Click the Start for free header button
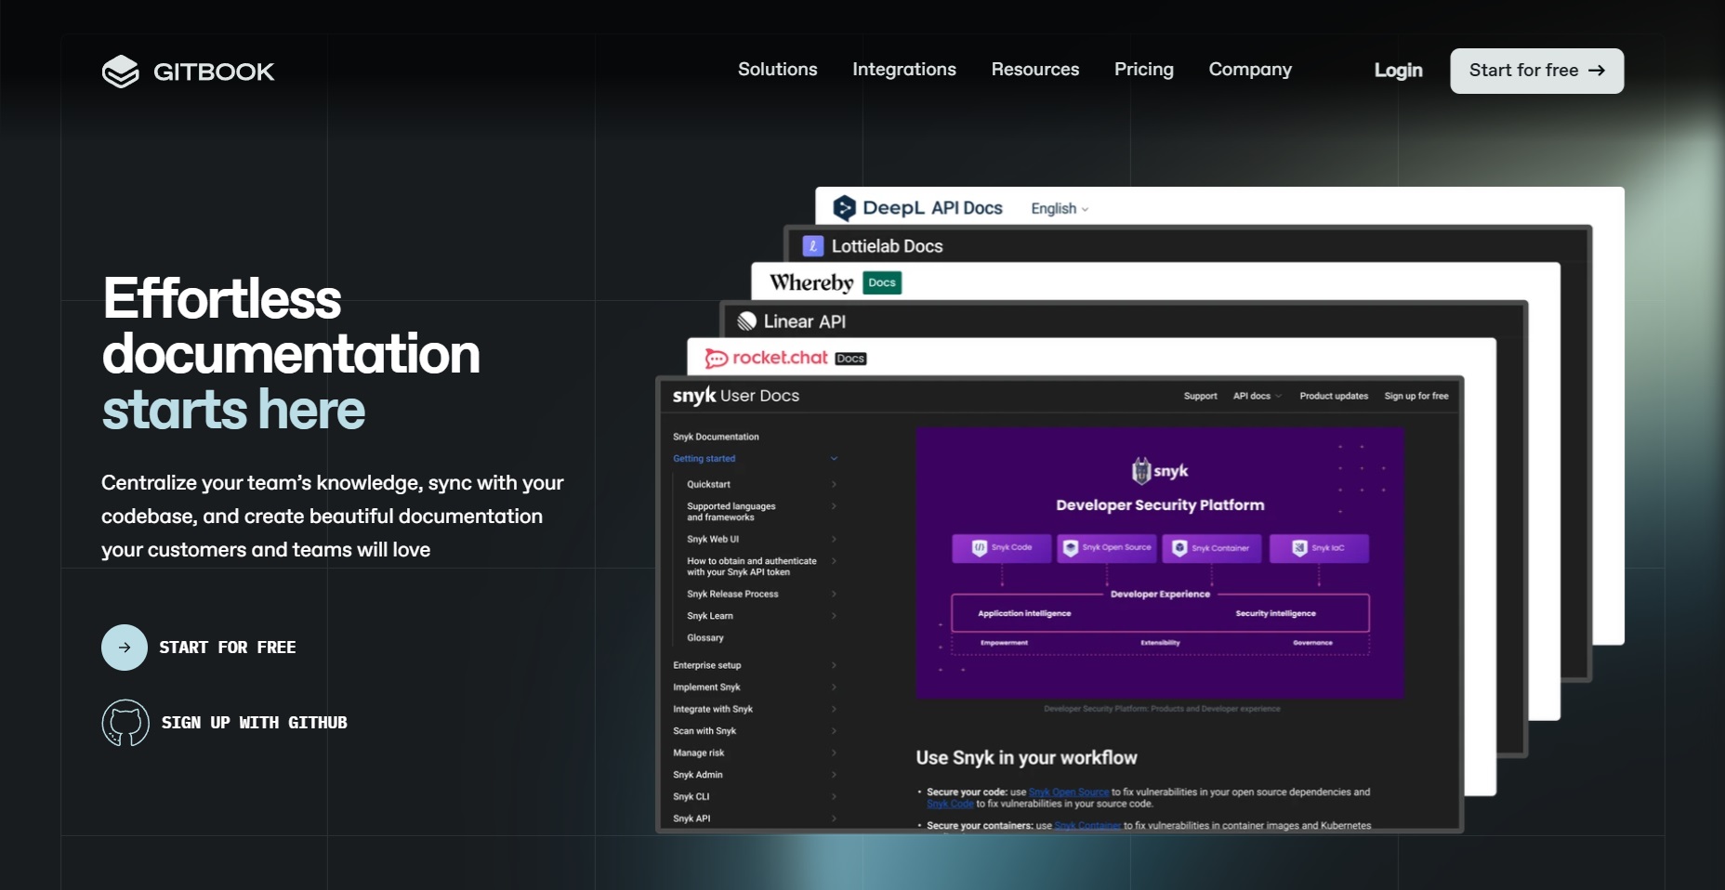1725x890 pixels. (x=1537, y=71)
